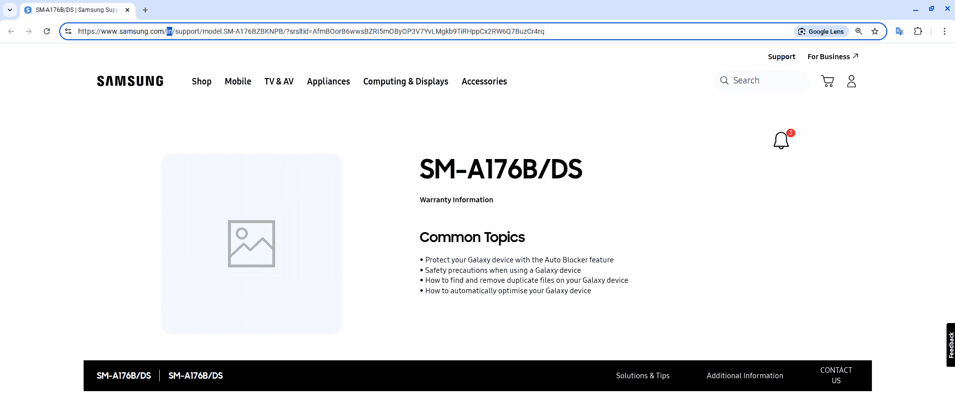Open the Mobile navigation menu
The image size is (955, 413).
238,82
